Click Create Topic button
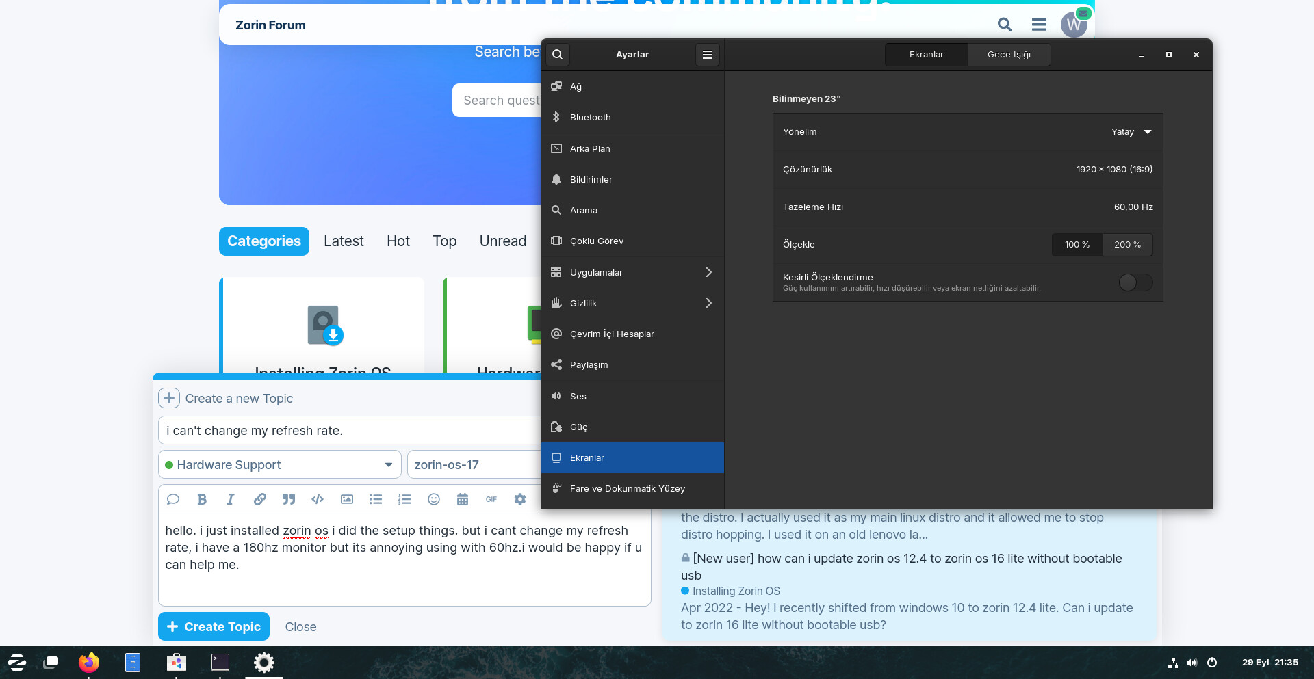 coord(214,626)
